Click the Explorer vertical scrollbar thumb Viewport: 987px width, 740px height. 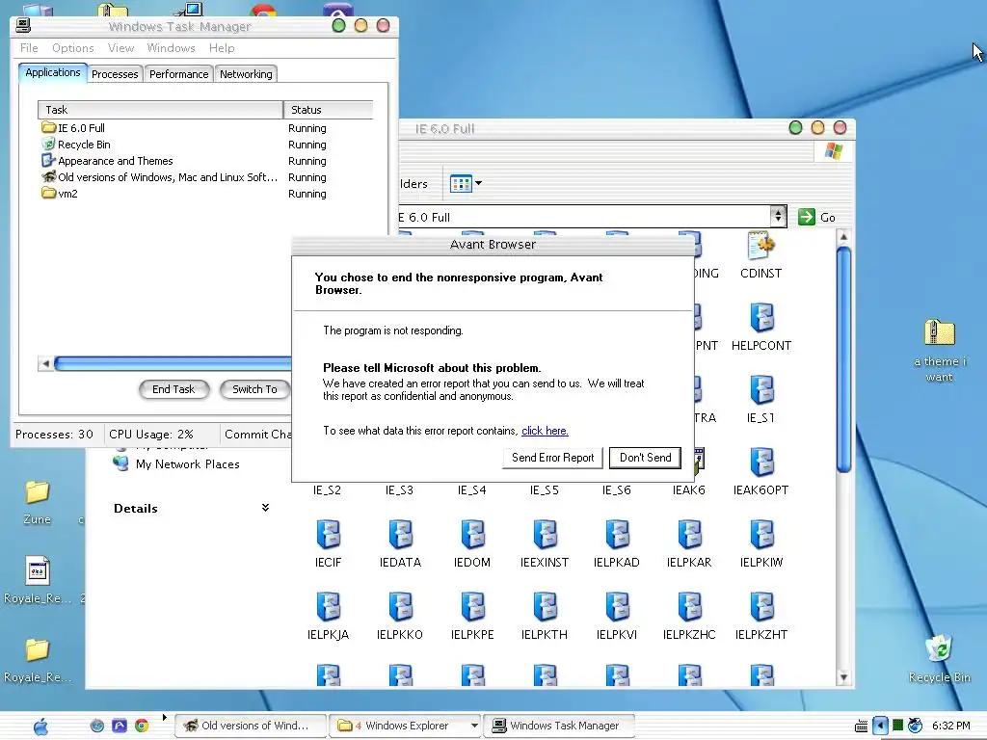(x=844, y=359)
